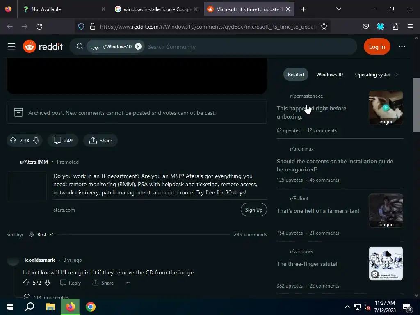Open more options on leonidasmark's comment

pos(128,283)
